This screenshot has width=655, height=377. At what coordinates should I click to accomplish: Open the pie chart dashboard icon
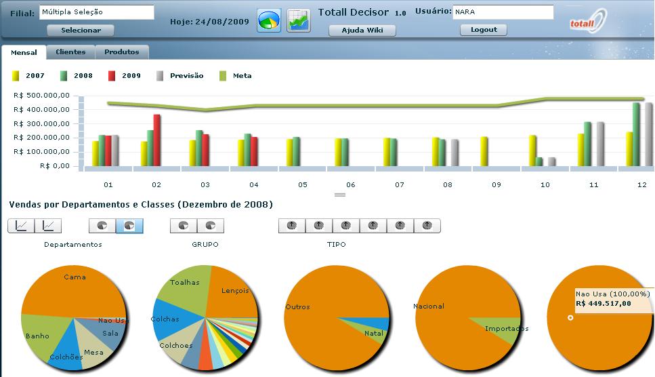click(x=268, y=20)
